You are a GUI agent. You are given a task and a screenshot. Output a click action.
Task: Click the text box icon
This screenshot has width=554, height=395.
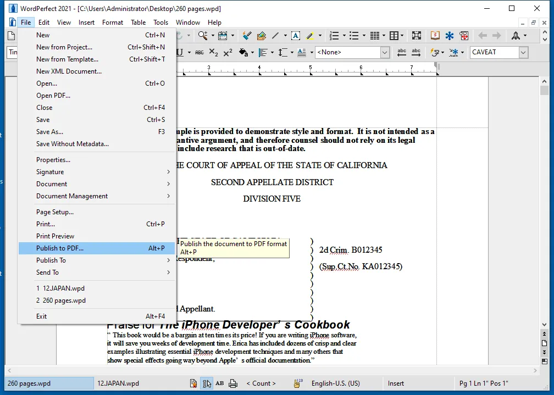tap(295, 35)
